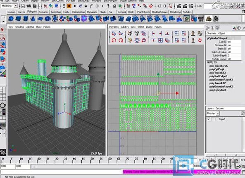Toggle the Cast GI on value
Screen dimensions: 245x178
coord(229,42)
